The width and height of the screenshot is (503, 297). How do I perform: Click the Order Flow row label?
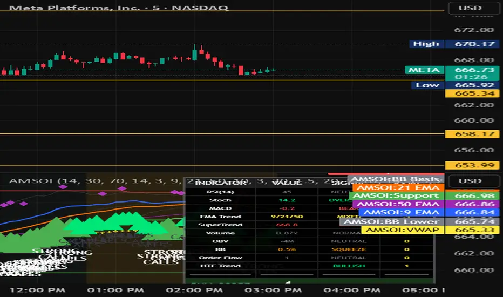(x=220, y=258)
